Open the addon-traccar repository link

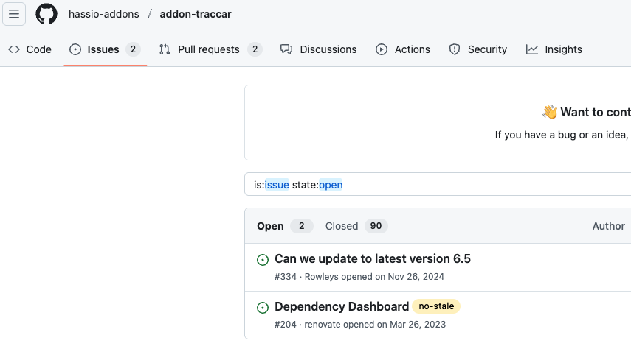(196, 14)
